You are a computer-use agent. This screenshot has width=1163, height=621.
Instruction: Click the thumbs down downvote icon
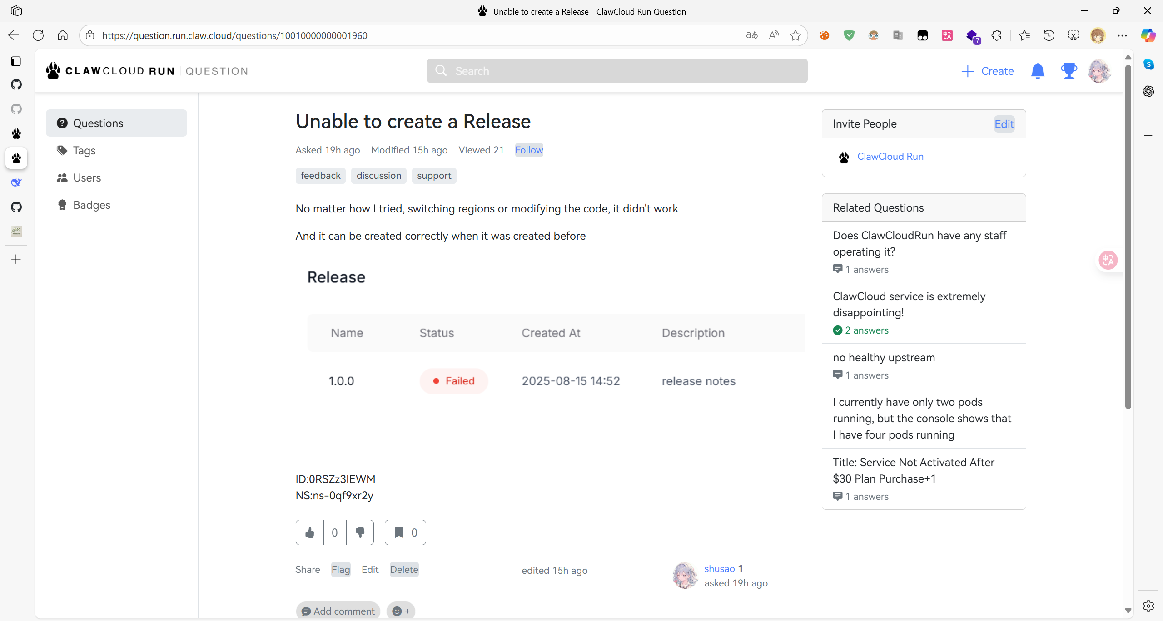pos(360,532)
